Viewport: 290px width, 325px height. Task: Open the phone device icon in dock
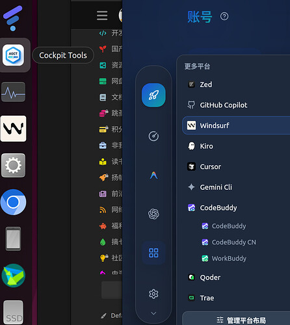[x=13, y=239]
